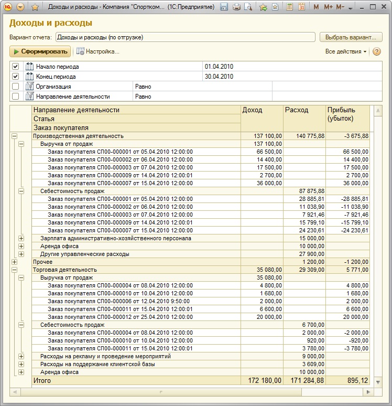392x406 pixels.
Task: Open the main menu dropdown arrow in title bar
Action: [x=20, y=7]
